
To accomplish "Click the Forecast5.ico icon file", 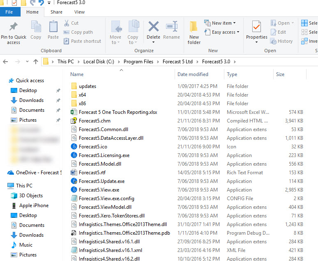I will point(74,146).
